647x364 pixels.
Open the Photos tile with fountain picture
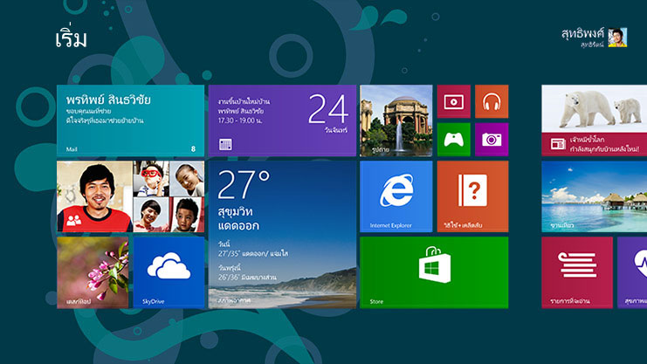(x=396, y=120)
